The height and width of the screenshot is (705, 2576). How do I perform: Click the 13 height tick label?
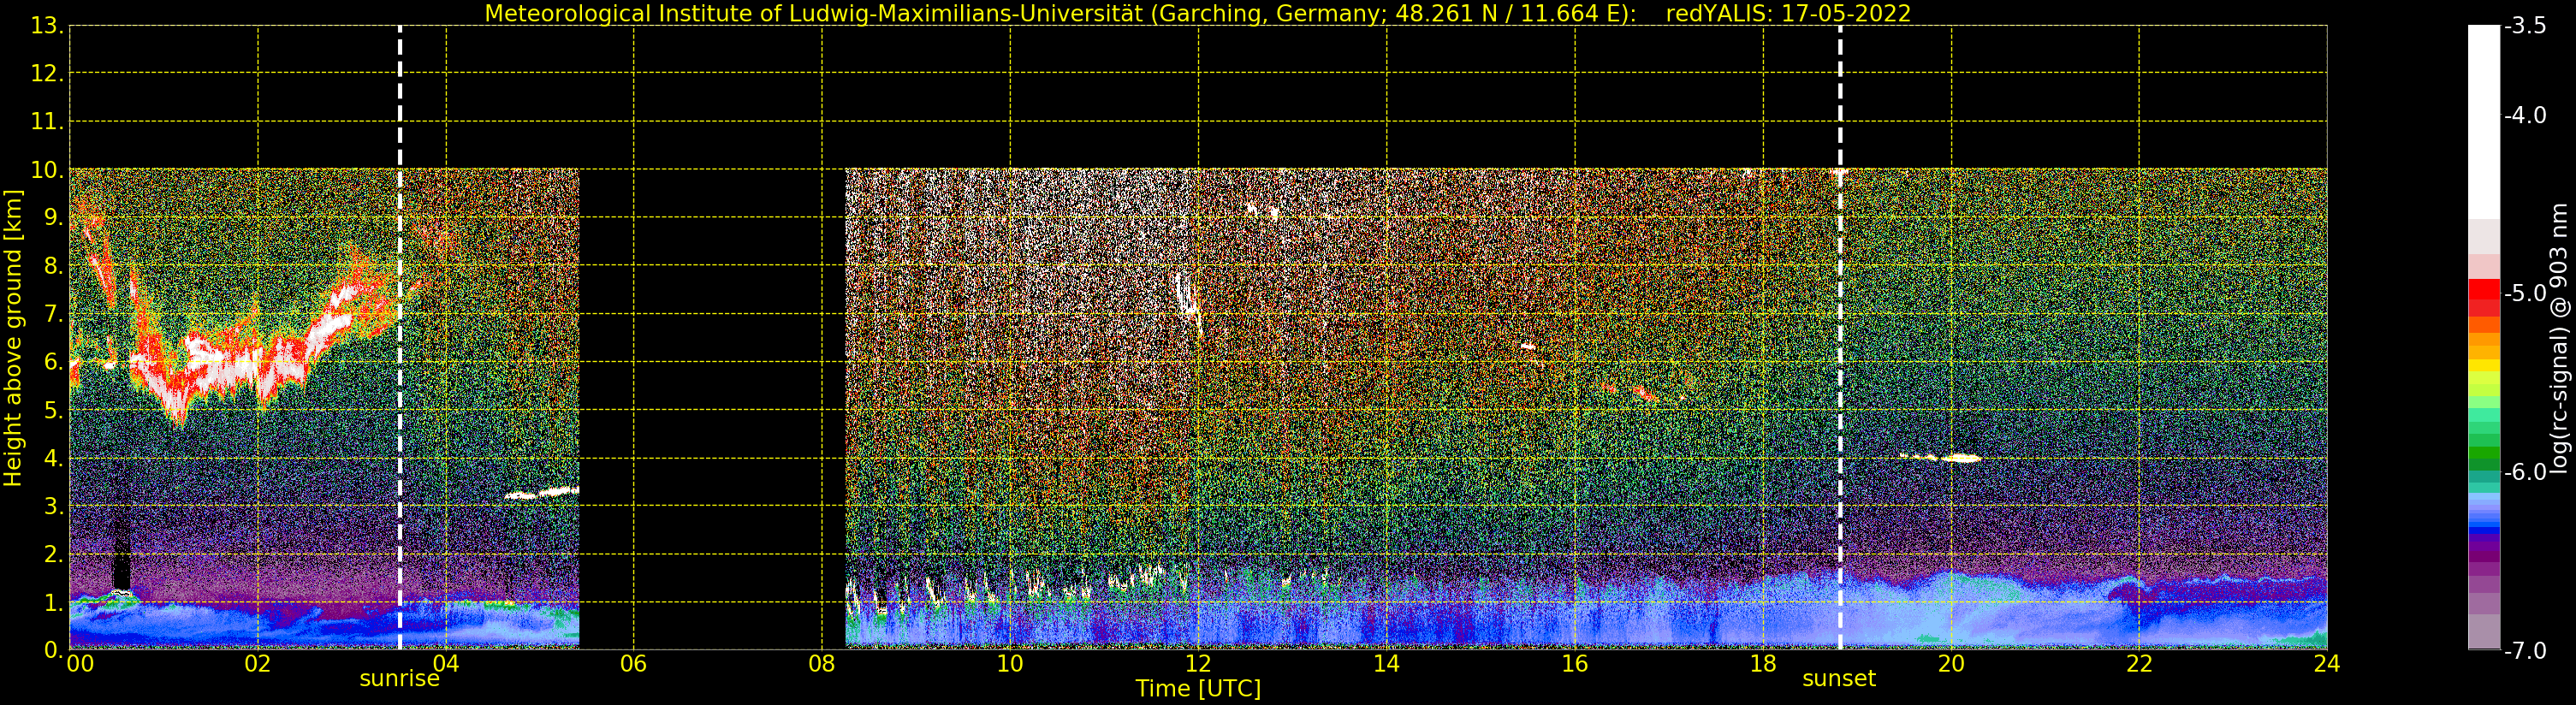(x=46, y=26)
